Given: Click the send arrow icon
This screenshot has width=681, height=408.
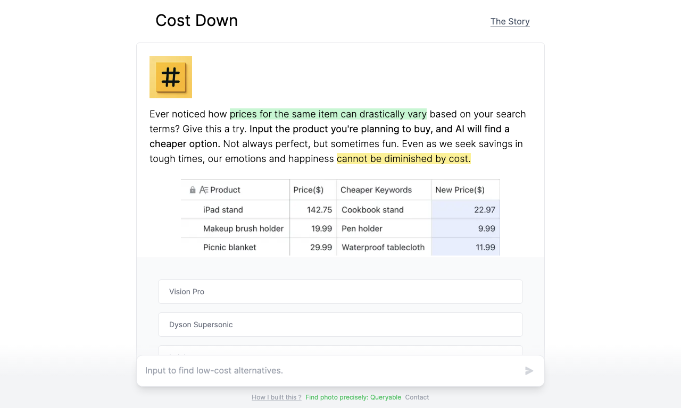Looking at the screenshot, I should [x=529, y=371].
